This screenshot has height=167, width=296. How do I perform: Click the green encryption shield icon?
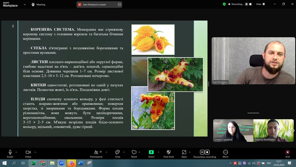tap(224, 4)
